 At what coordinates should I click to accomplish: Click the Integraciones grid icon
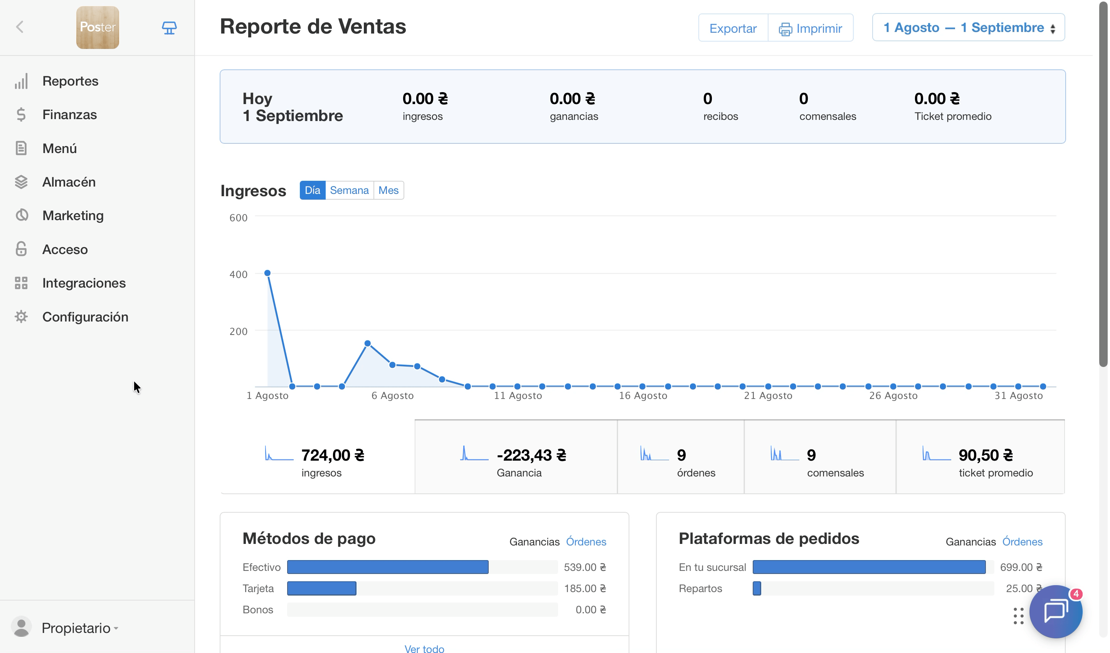click(x=21, y=283)
